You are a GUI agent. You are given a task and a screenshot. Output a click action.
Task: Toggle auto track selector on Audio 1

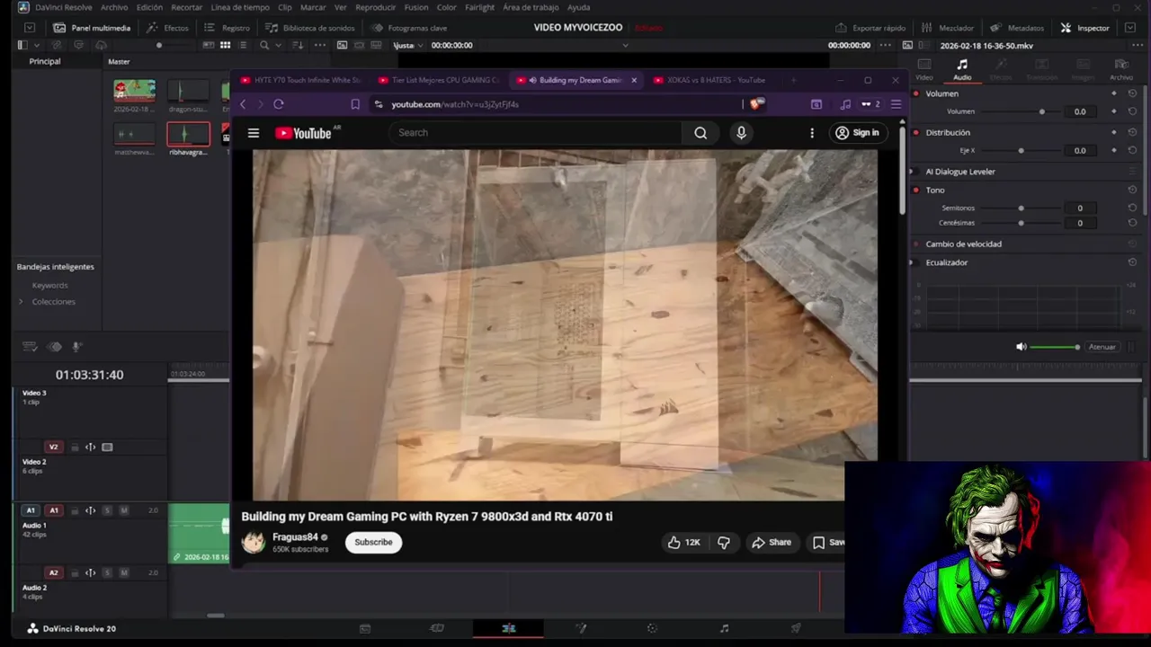90,510
